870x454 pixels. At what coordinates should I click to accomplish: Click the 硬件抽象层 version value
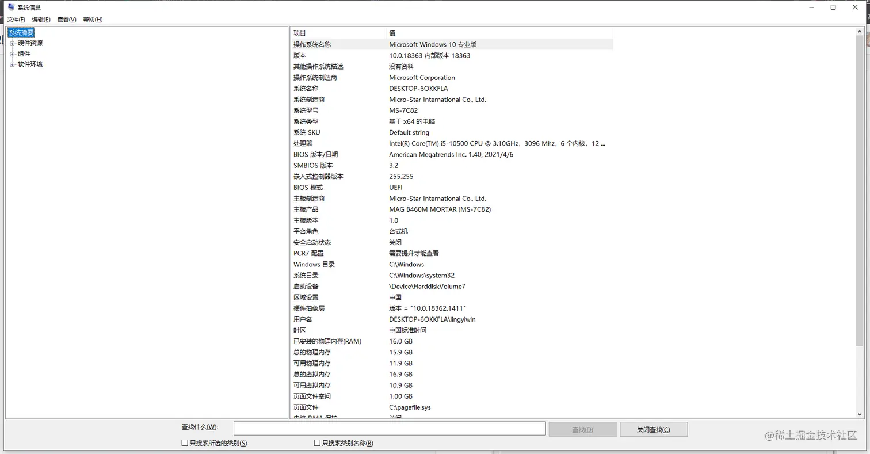[428, 308]
